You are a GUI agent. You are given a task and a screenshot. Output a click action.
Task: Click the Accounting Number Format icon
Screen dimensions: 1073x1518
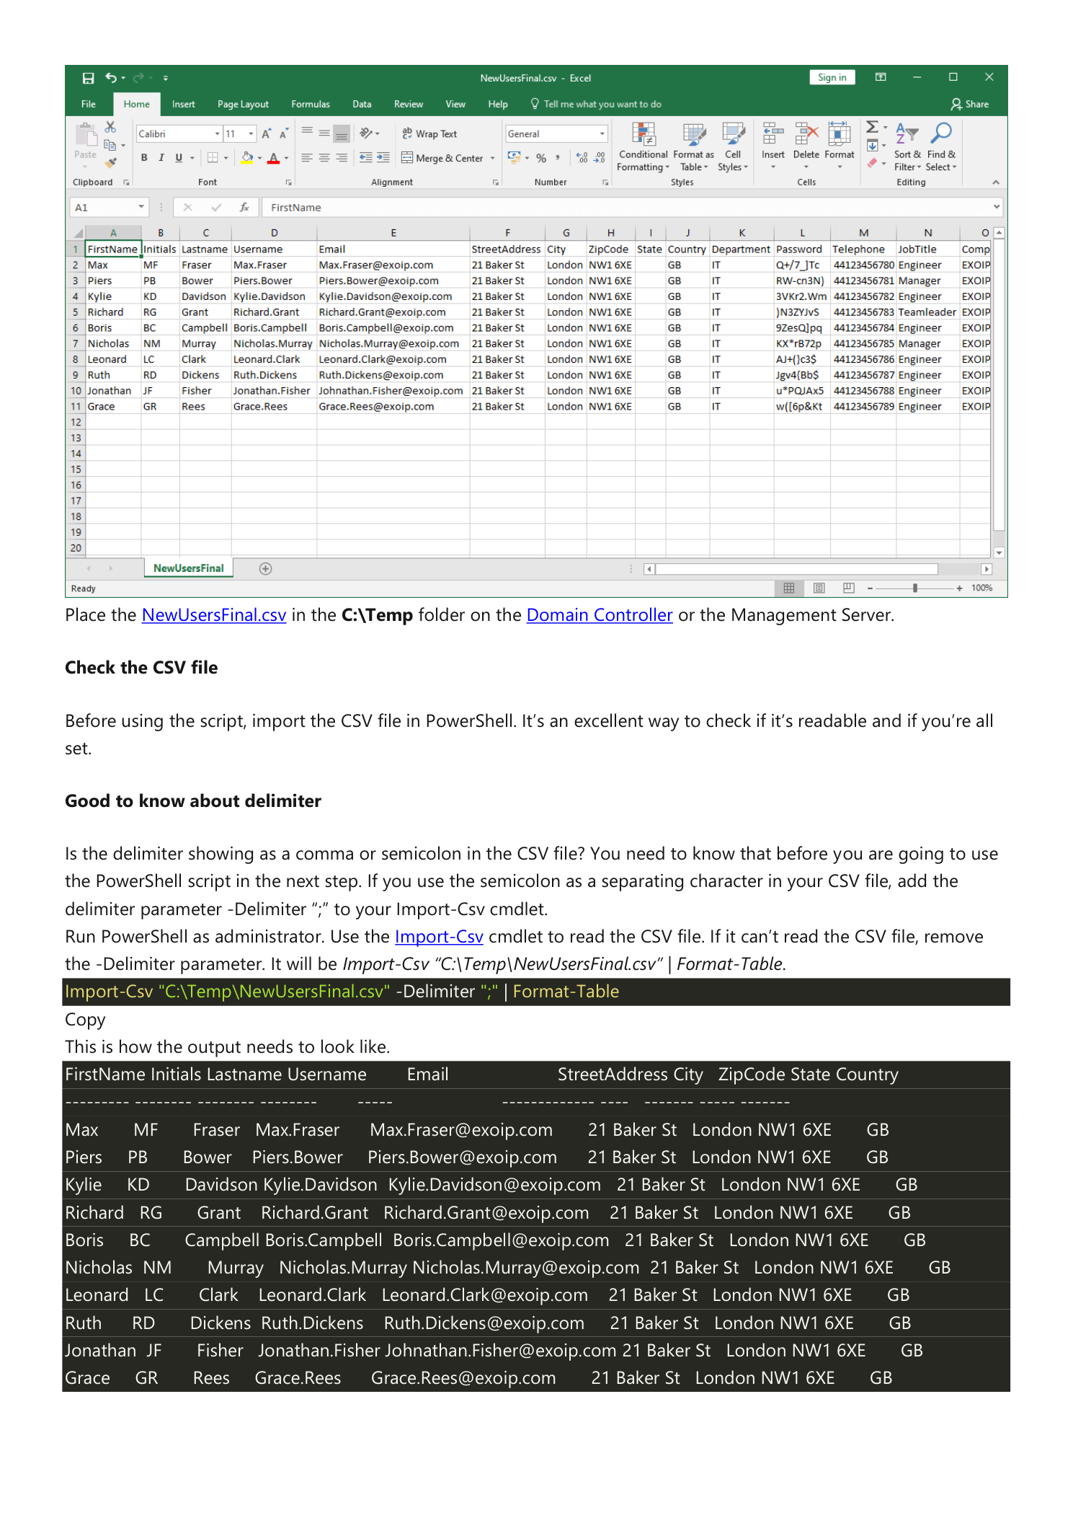pos(515,157)
